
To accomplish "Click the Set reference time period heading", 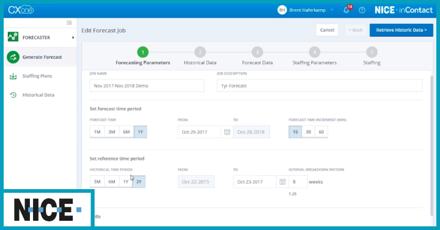I will [117, 159].
